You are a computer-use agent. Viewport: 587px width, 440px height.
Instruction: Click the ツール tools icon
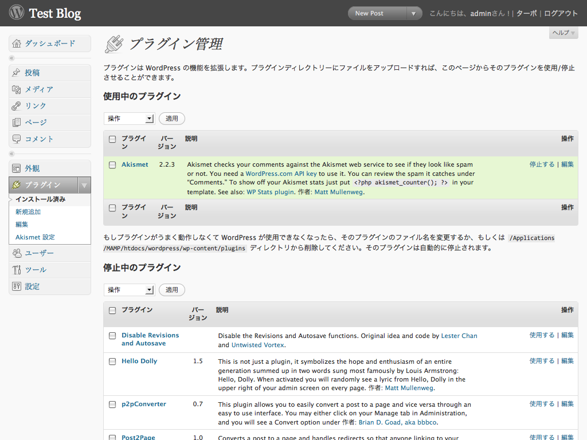(x=17, y=270)
